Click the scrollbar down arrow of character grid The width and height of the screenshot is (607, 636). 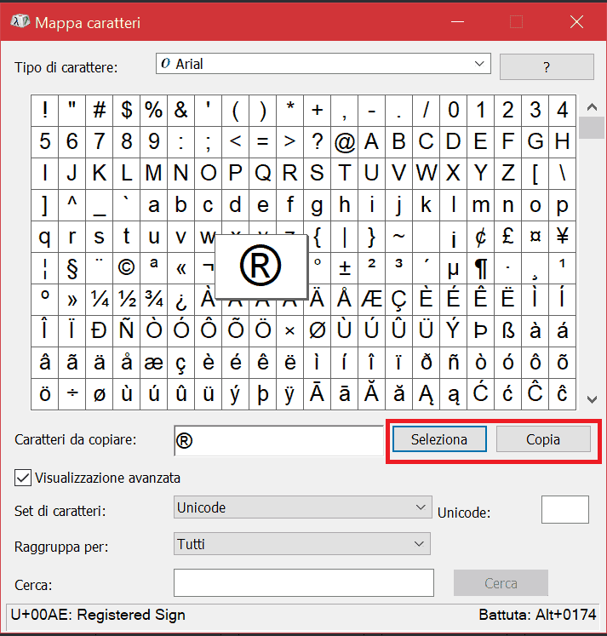pyautogui.click(x=592, y=398)
